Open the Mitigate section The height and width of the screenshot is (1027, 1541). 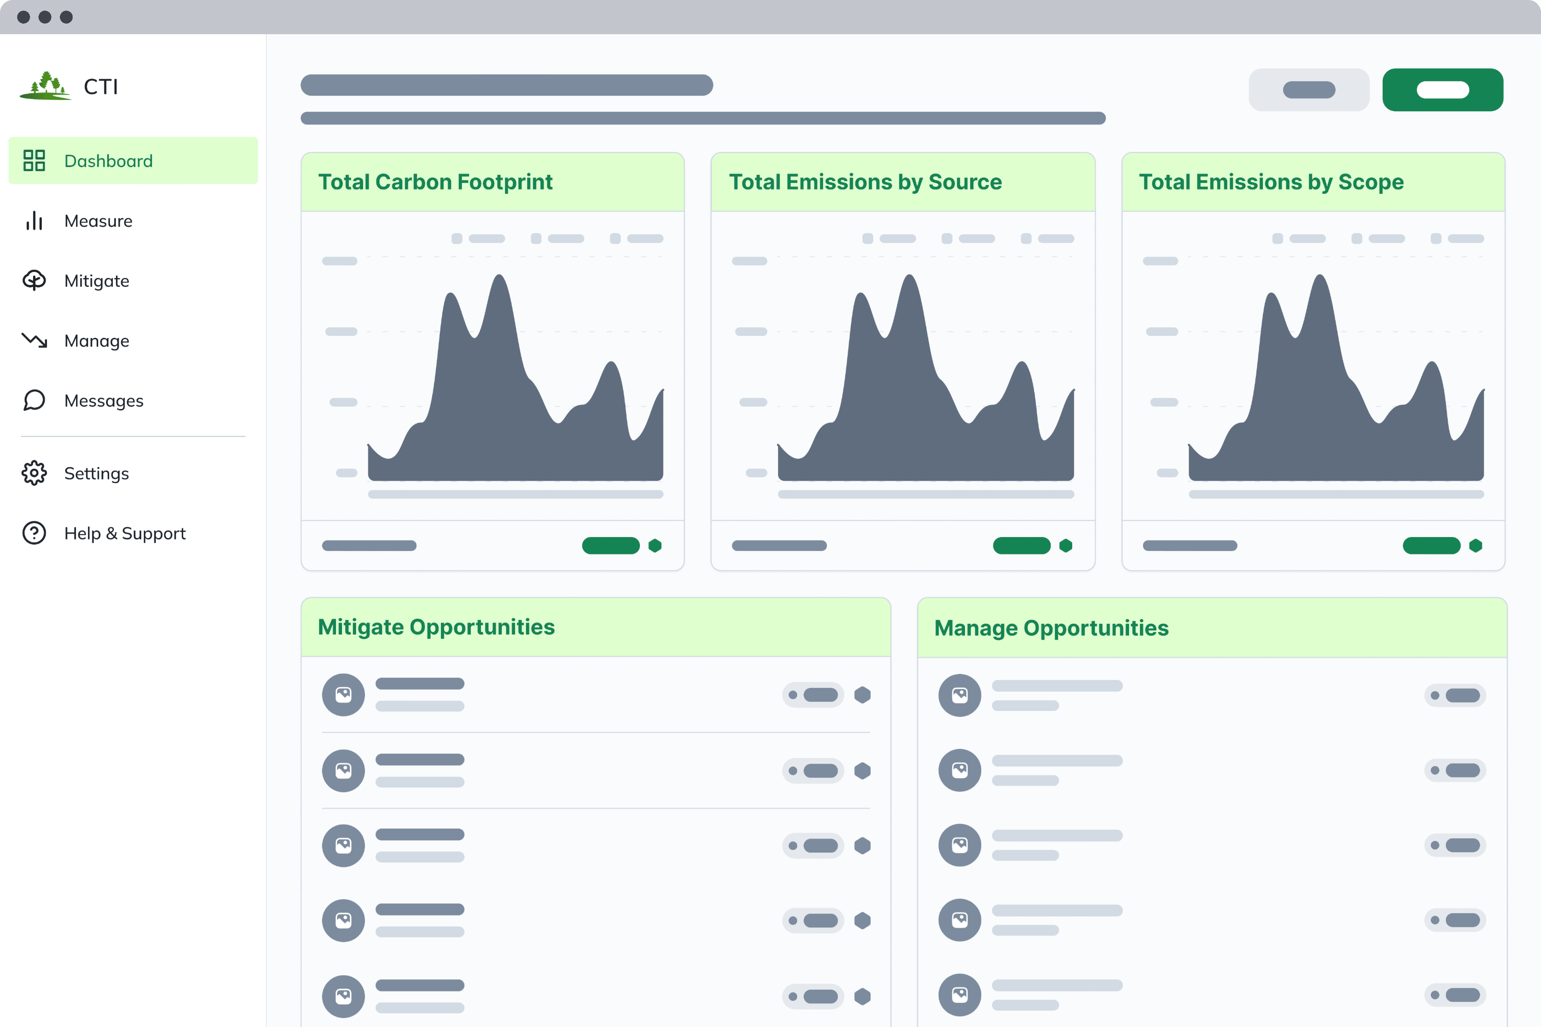click(96, 281)
